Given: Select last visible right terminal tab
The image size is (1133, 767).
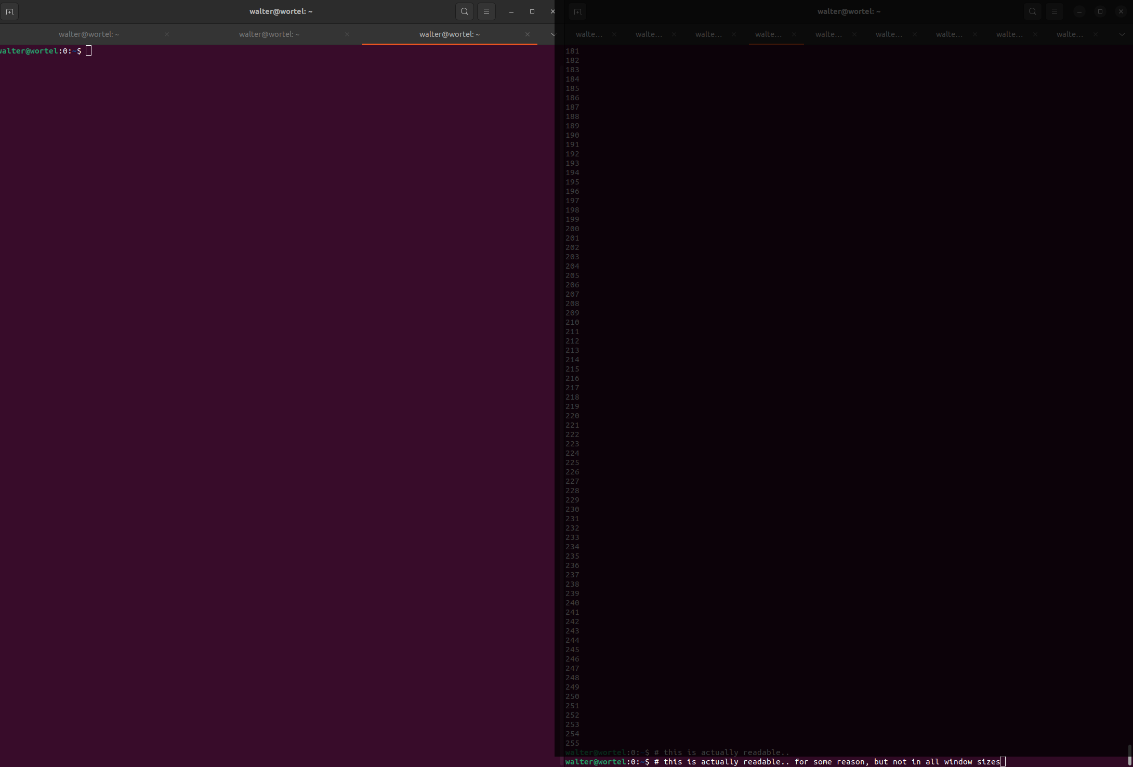Looking at the screenshot, I should [1070, 34].
